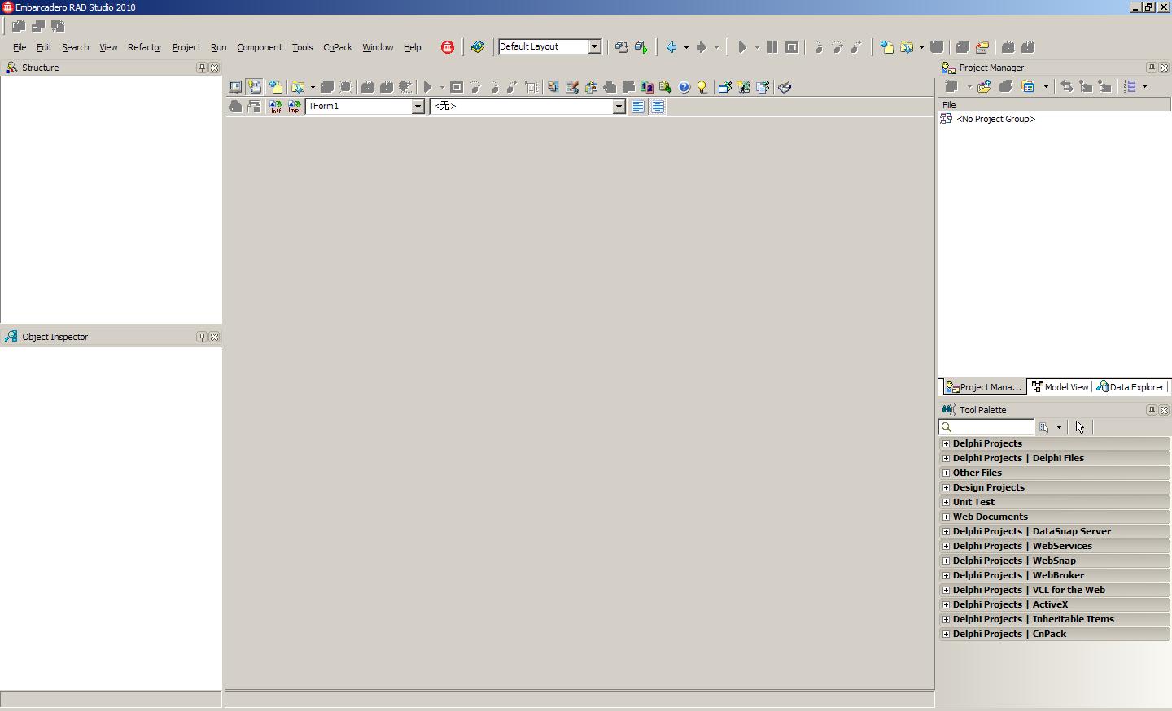Click the Intf jump-to-interface icon
This screenshot has height=711, width=1172.
click(x=275, y=107)
